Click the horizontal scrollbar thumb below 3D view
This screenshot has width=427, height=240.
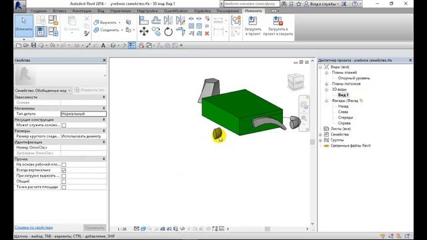pos(268,229)
